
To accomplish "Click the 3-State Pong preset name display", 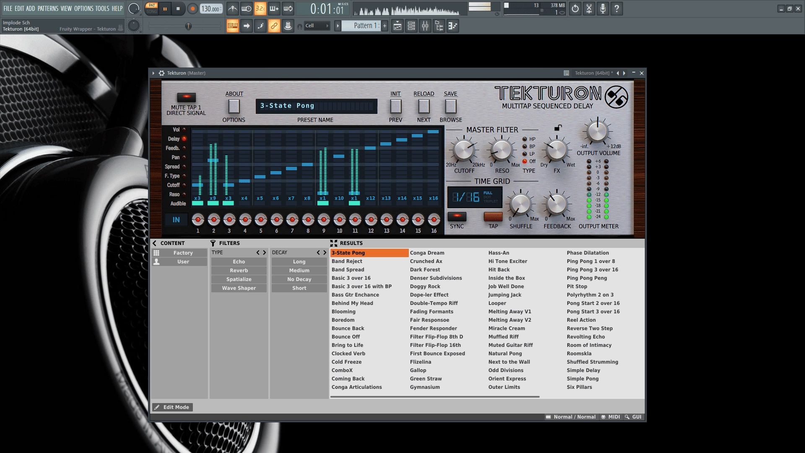I will [x=317, y=106].
